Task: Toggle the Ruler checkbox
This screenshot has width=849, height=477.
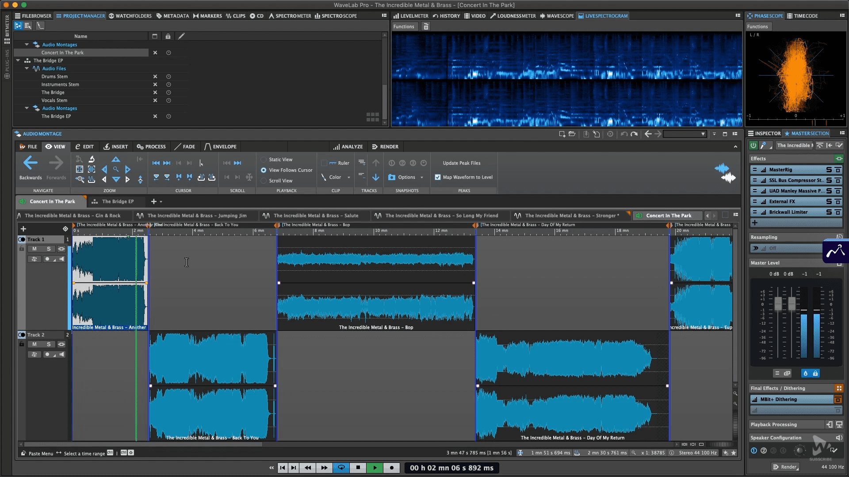Action: click(324, 163)
